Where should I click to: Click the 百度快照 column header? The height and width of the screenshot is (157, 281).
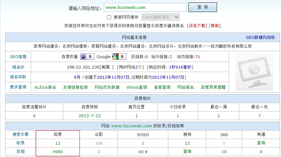[90, 107]
